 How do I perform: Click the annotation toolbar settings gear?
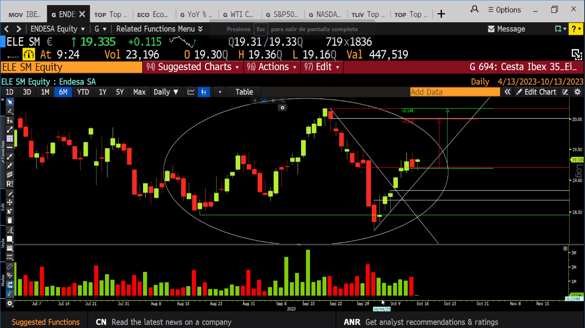(9, 303)
